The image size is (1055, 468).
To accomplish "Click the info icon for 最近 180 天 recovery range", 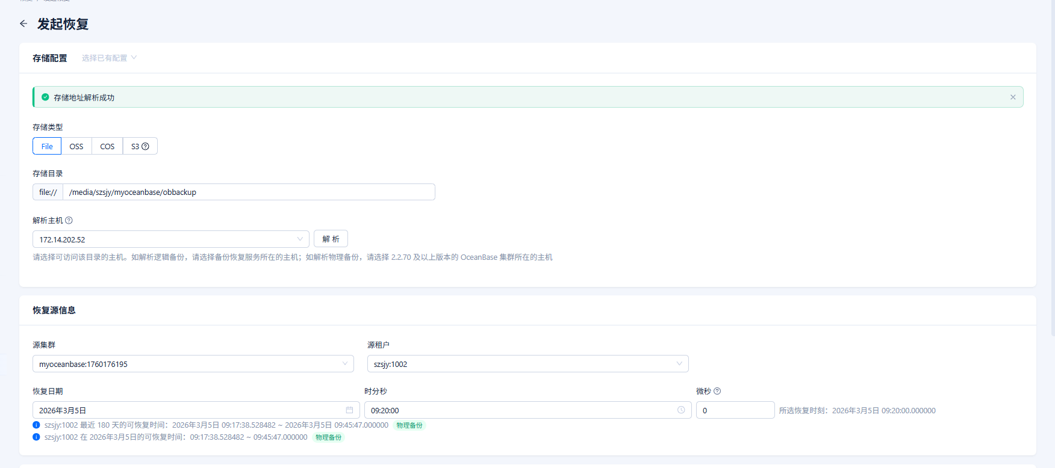I will (x=36, y=425).
